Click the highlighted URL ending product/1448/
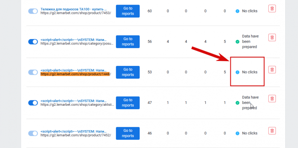Screen dimensions: 298x148 click(76, 74)
